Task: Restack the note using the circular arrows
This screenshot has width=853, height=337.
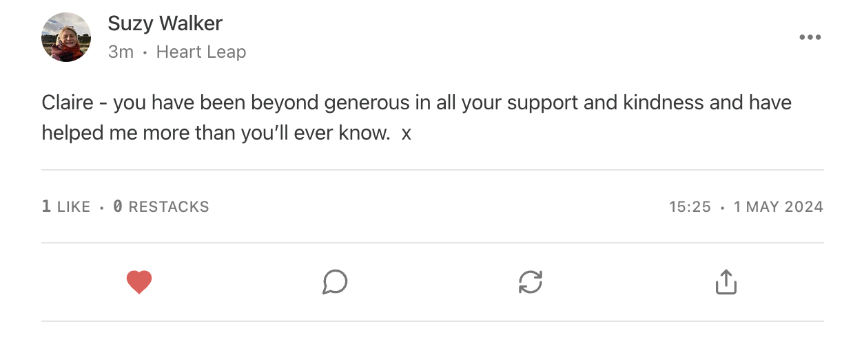Action: [x=531, y=282]
